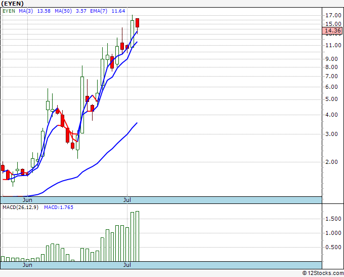Image resolution: width=344 pixels, height=277 pixels.
Task: Click the 4.00 price axis label
Action: tap(331, 115)
